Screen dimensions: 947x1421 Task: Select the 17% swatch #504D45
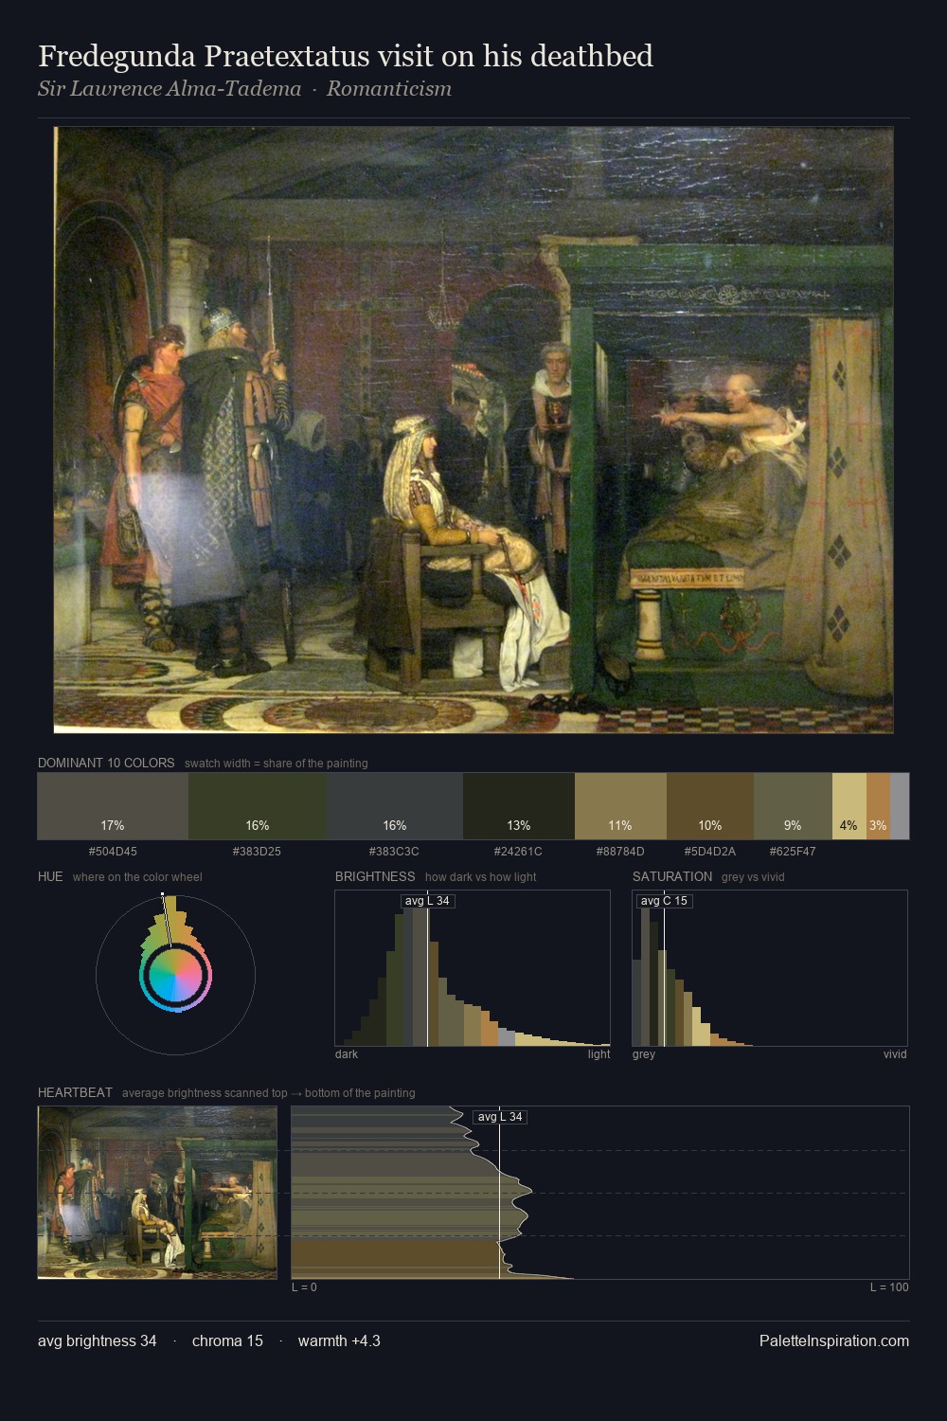(x=113, y=806)
